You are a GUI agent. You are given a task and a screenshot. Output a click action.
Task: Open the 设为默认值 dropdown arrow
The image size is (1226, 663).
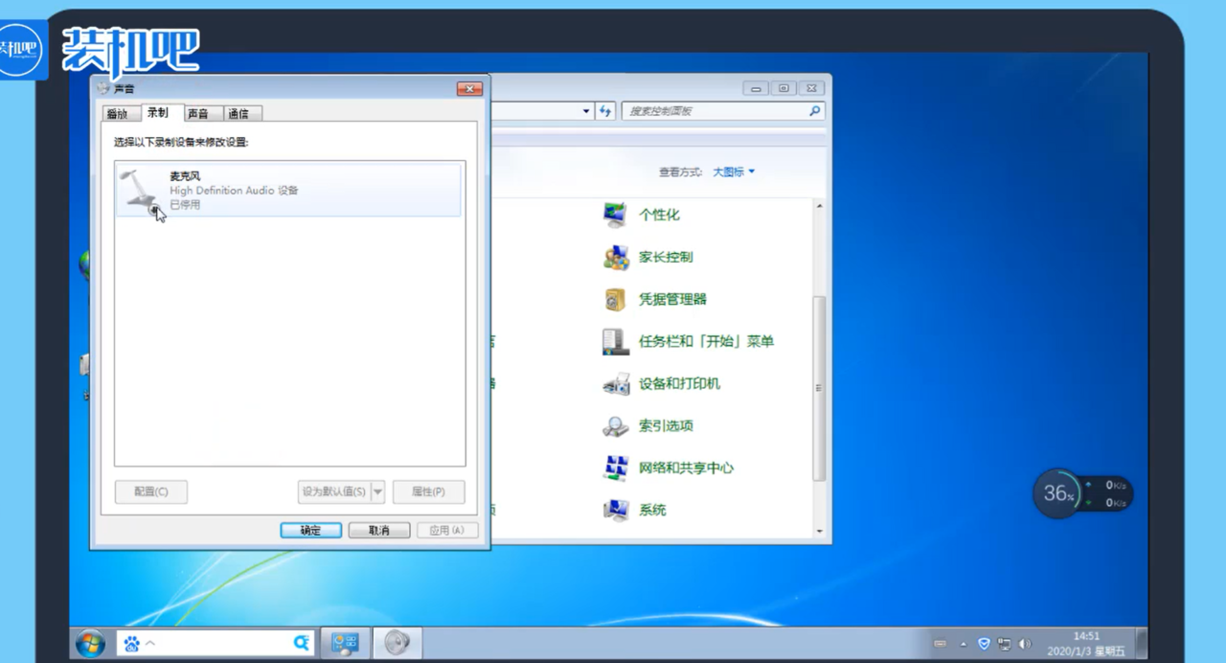click(x=377, y=492)
